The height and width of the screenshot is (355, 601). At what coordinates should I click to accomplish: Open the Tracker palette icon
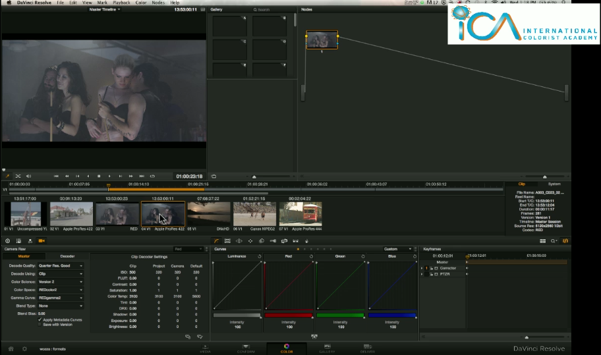coord(250,241)
